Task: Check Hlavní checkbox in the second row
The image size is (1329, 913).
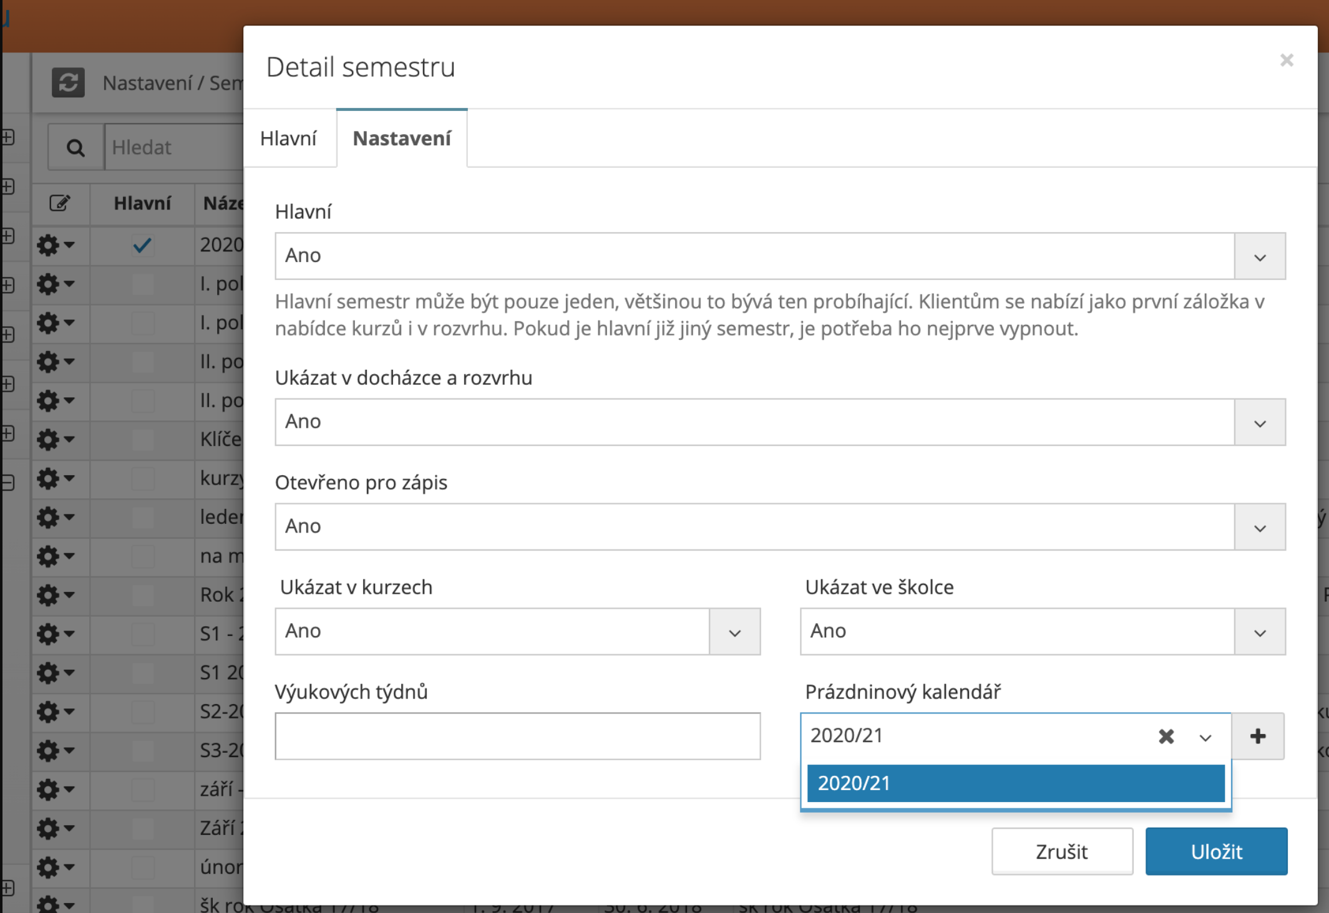Action: point(143,284)
